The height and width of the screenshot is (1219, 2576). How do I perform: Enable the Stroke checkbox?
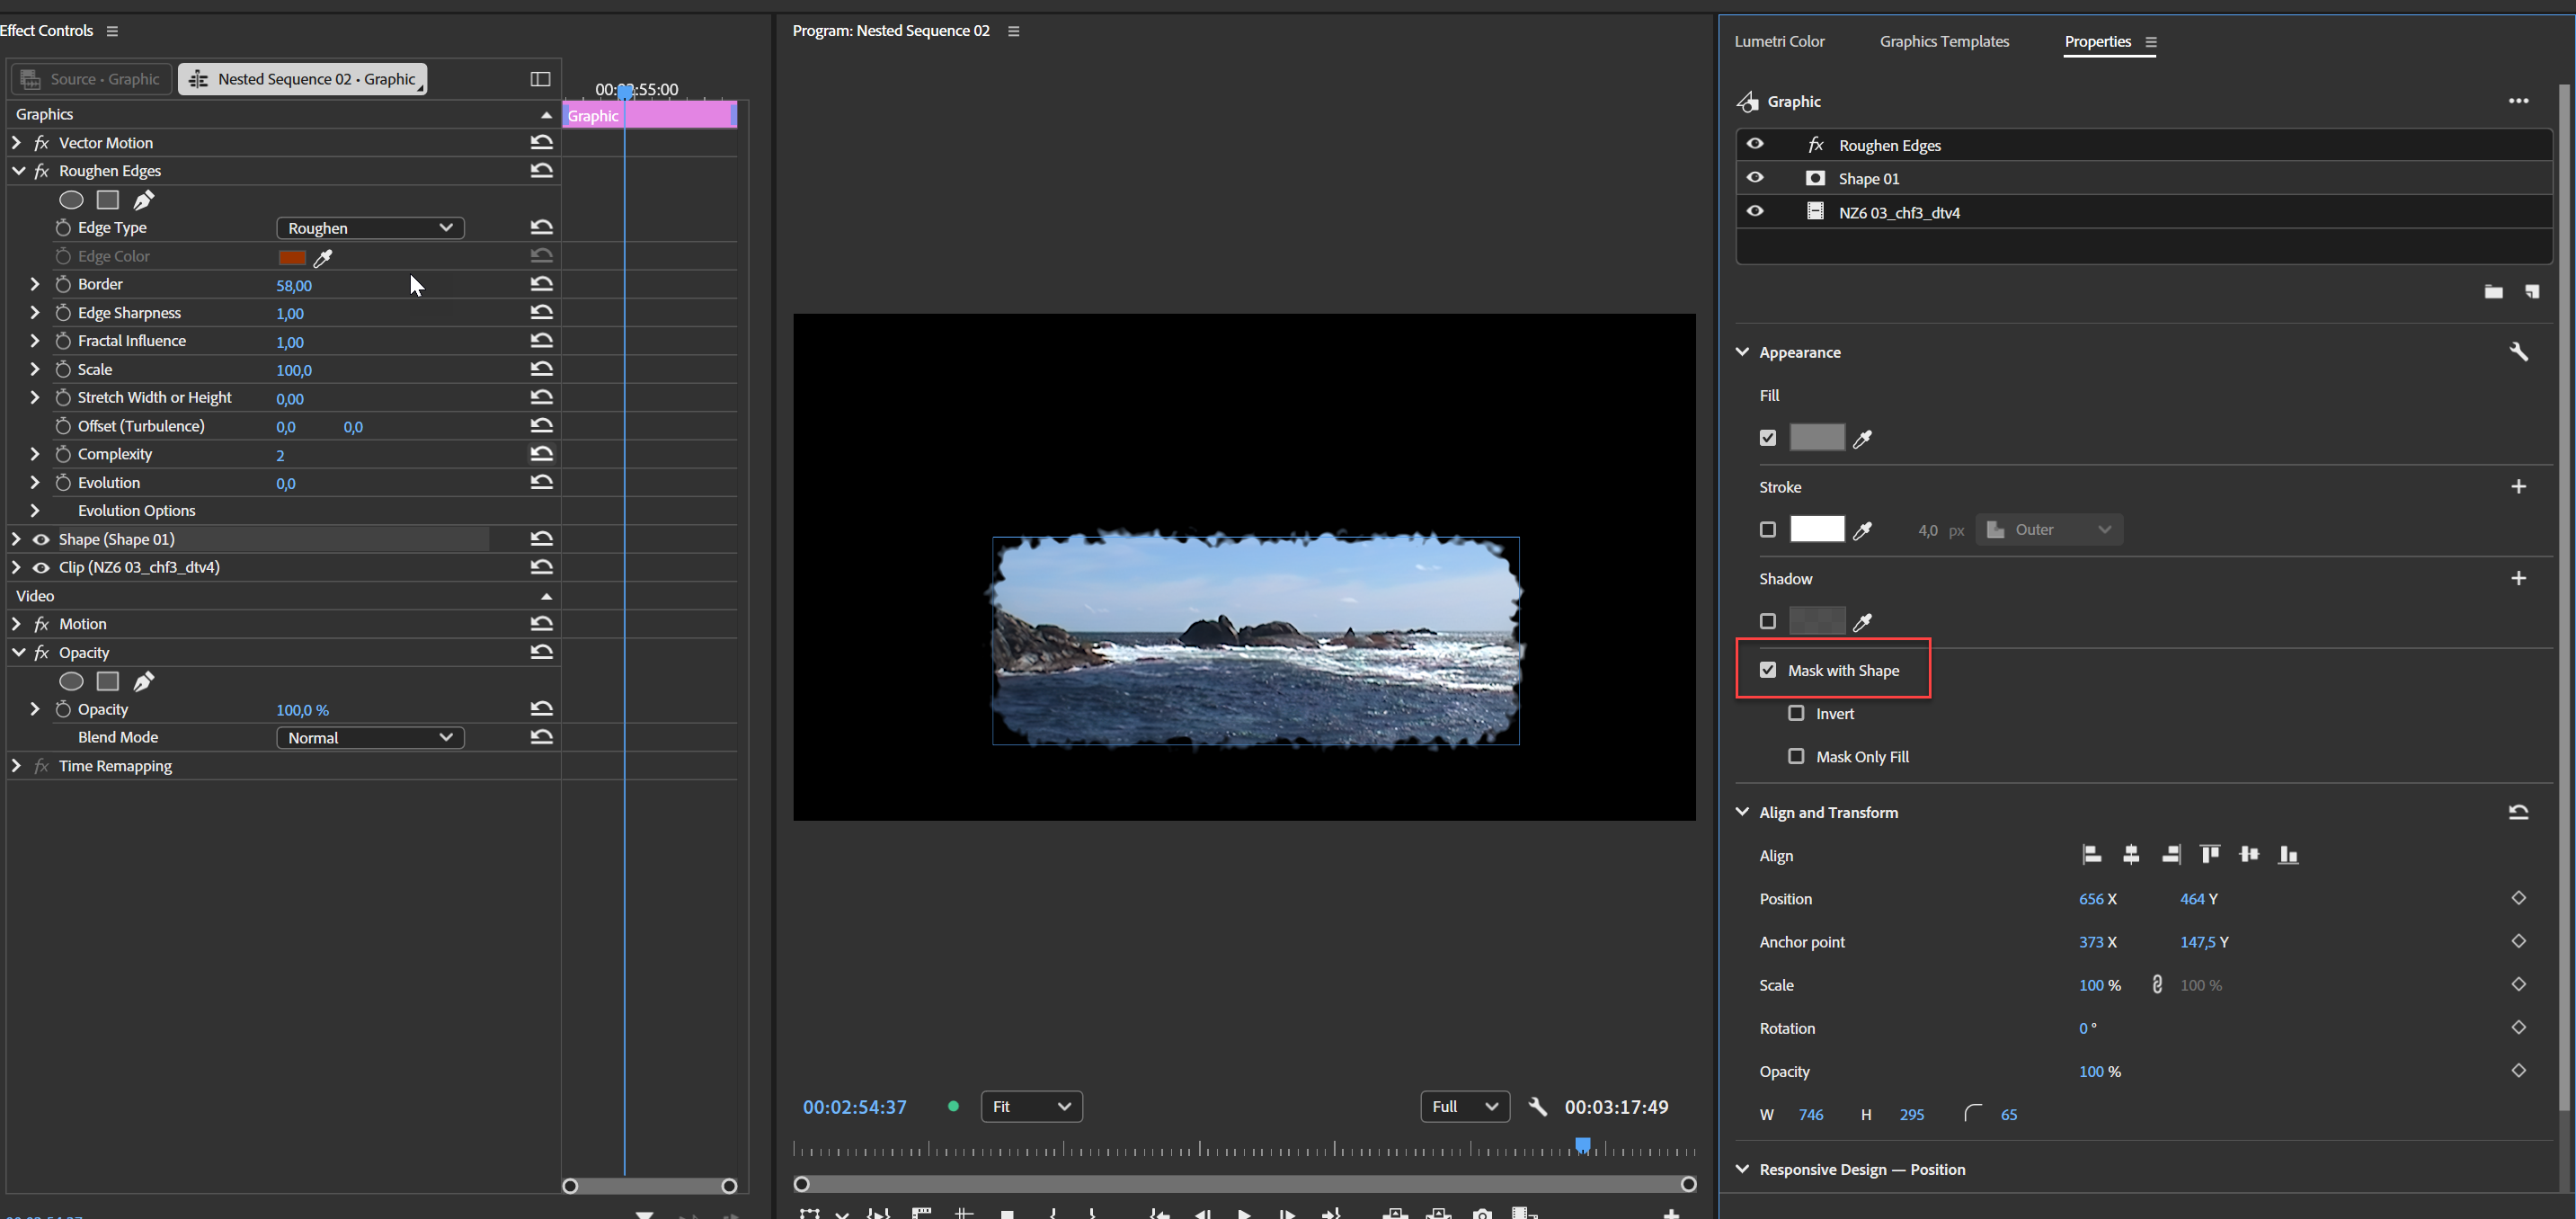pyautogui.click(x=1767, y=529)
